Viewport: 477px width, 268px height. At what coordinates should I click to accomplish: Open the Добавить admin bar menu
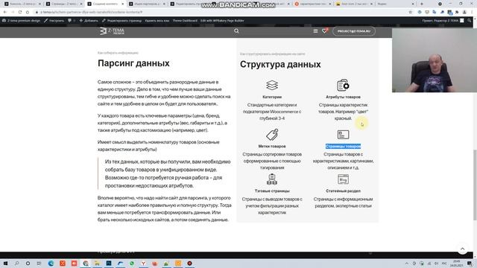click(89, 21)
